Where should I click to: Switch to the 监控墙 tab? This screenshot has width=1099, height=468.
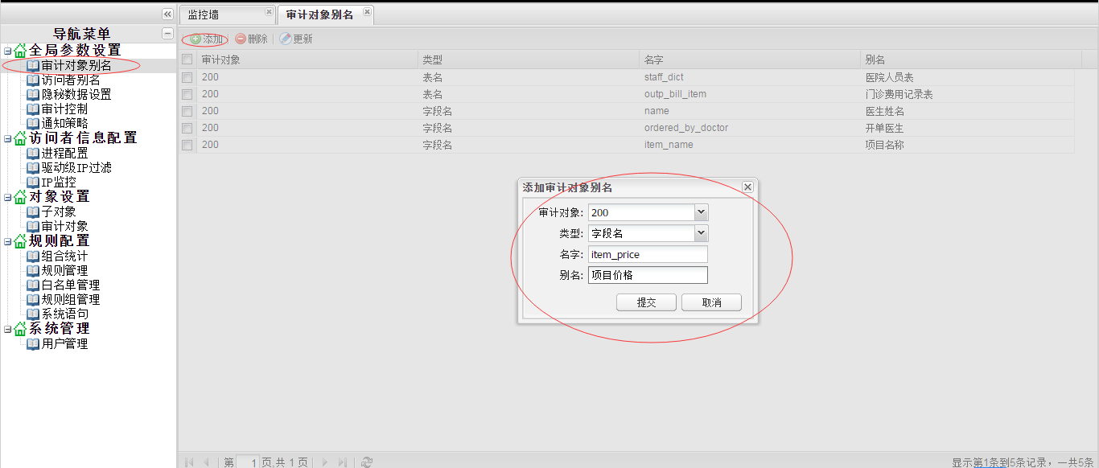pos(204,14)
